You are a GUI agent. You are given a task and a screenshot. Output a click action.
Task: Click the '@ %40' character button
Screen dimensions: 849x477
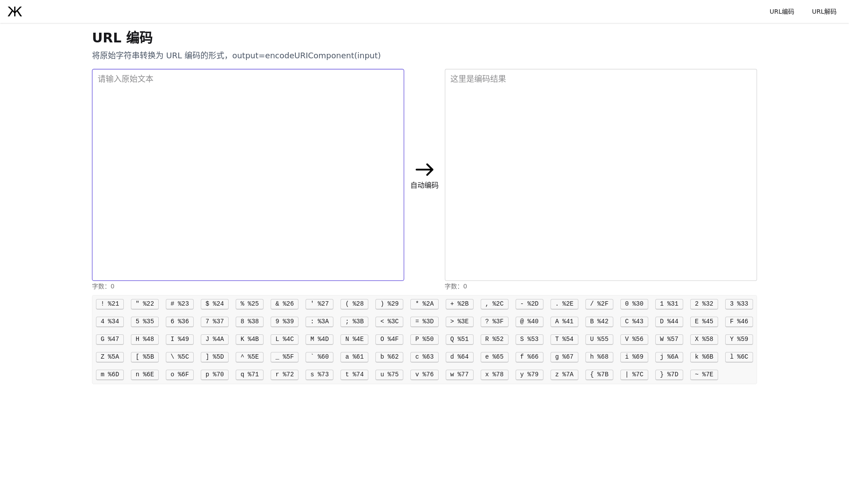point(529,322)
